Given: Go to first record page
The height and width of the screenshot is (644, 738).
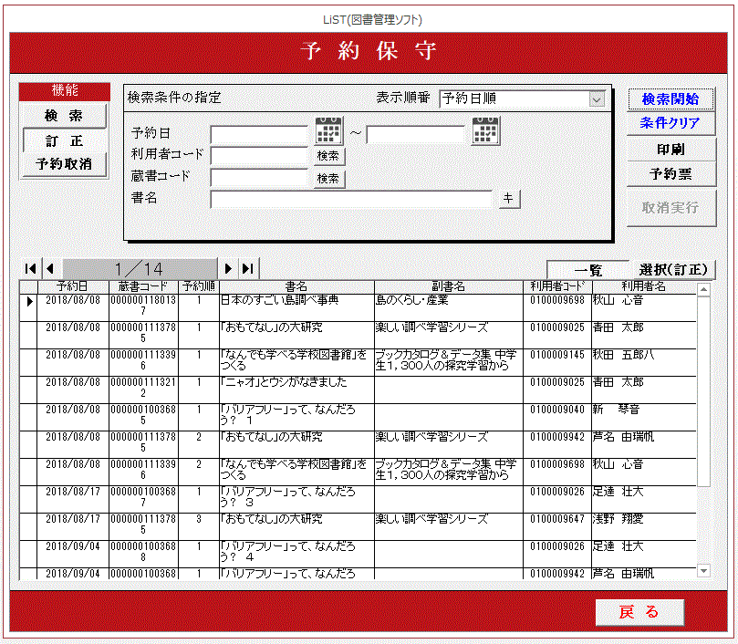Looking at the screenshot, I should 31,269.
